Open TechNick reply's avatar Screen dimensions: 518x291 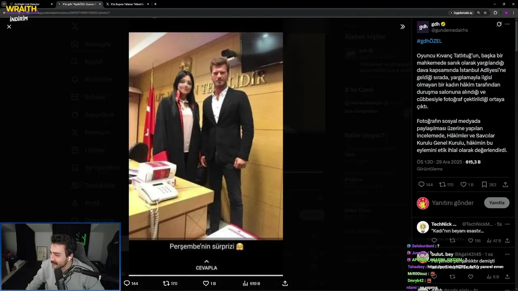click(423, 227)
